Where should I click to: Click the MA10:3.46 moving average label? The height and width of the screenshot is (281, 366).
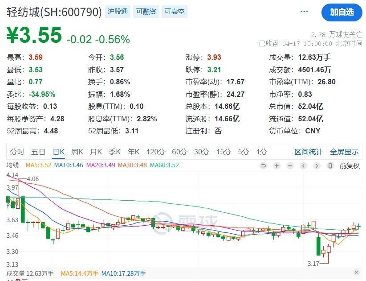pyautogui.click(x=69, y=165)
